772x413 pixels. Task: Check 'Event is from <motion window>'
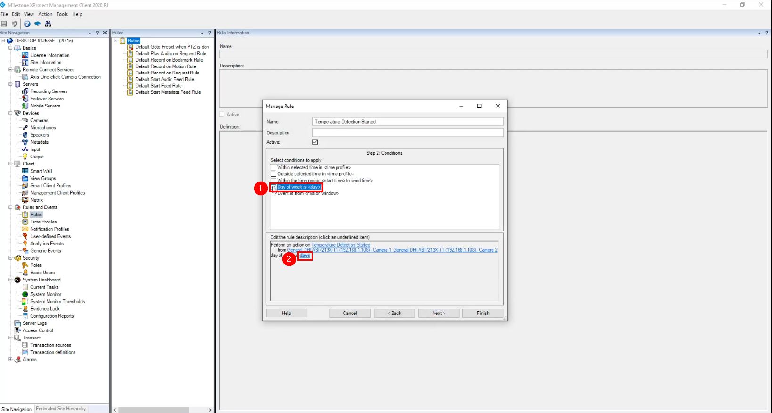click(x=273, y=194)
